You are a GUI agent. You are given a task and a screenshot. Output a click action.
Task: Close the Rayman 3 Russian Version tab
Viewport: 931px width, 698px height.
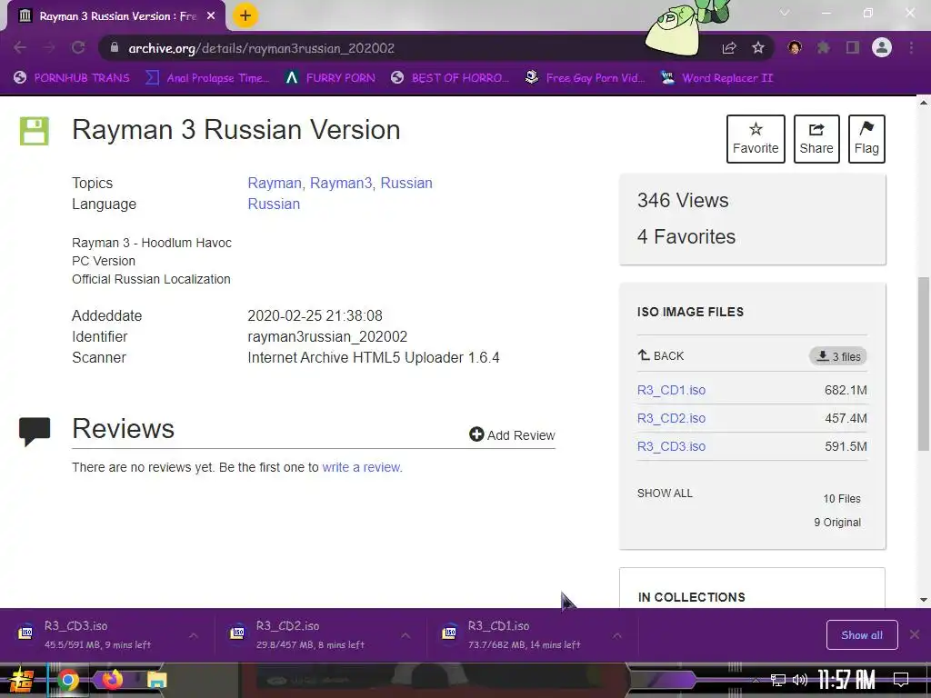211,16
